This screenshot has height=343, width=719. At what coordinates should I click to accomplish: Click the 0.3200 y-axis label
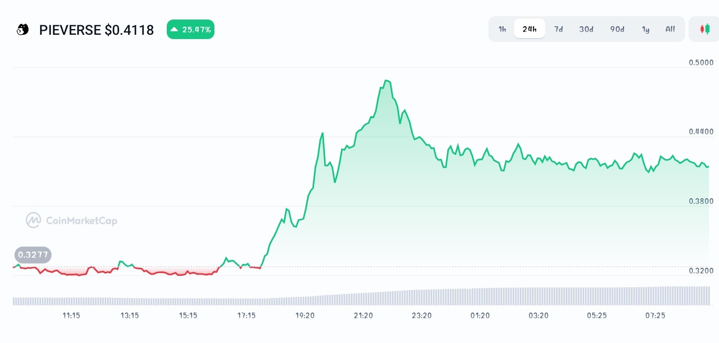coord(701,271)
